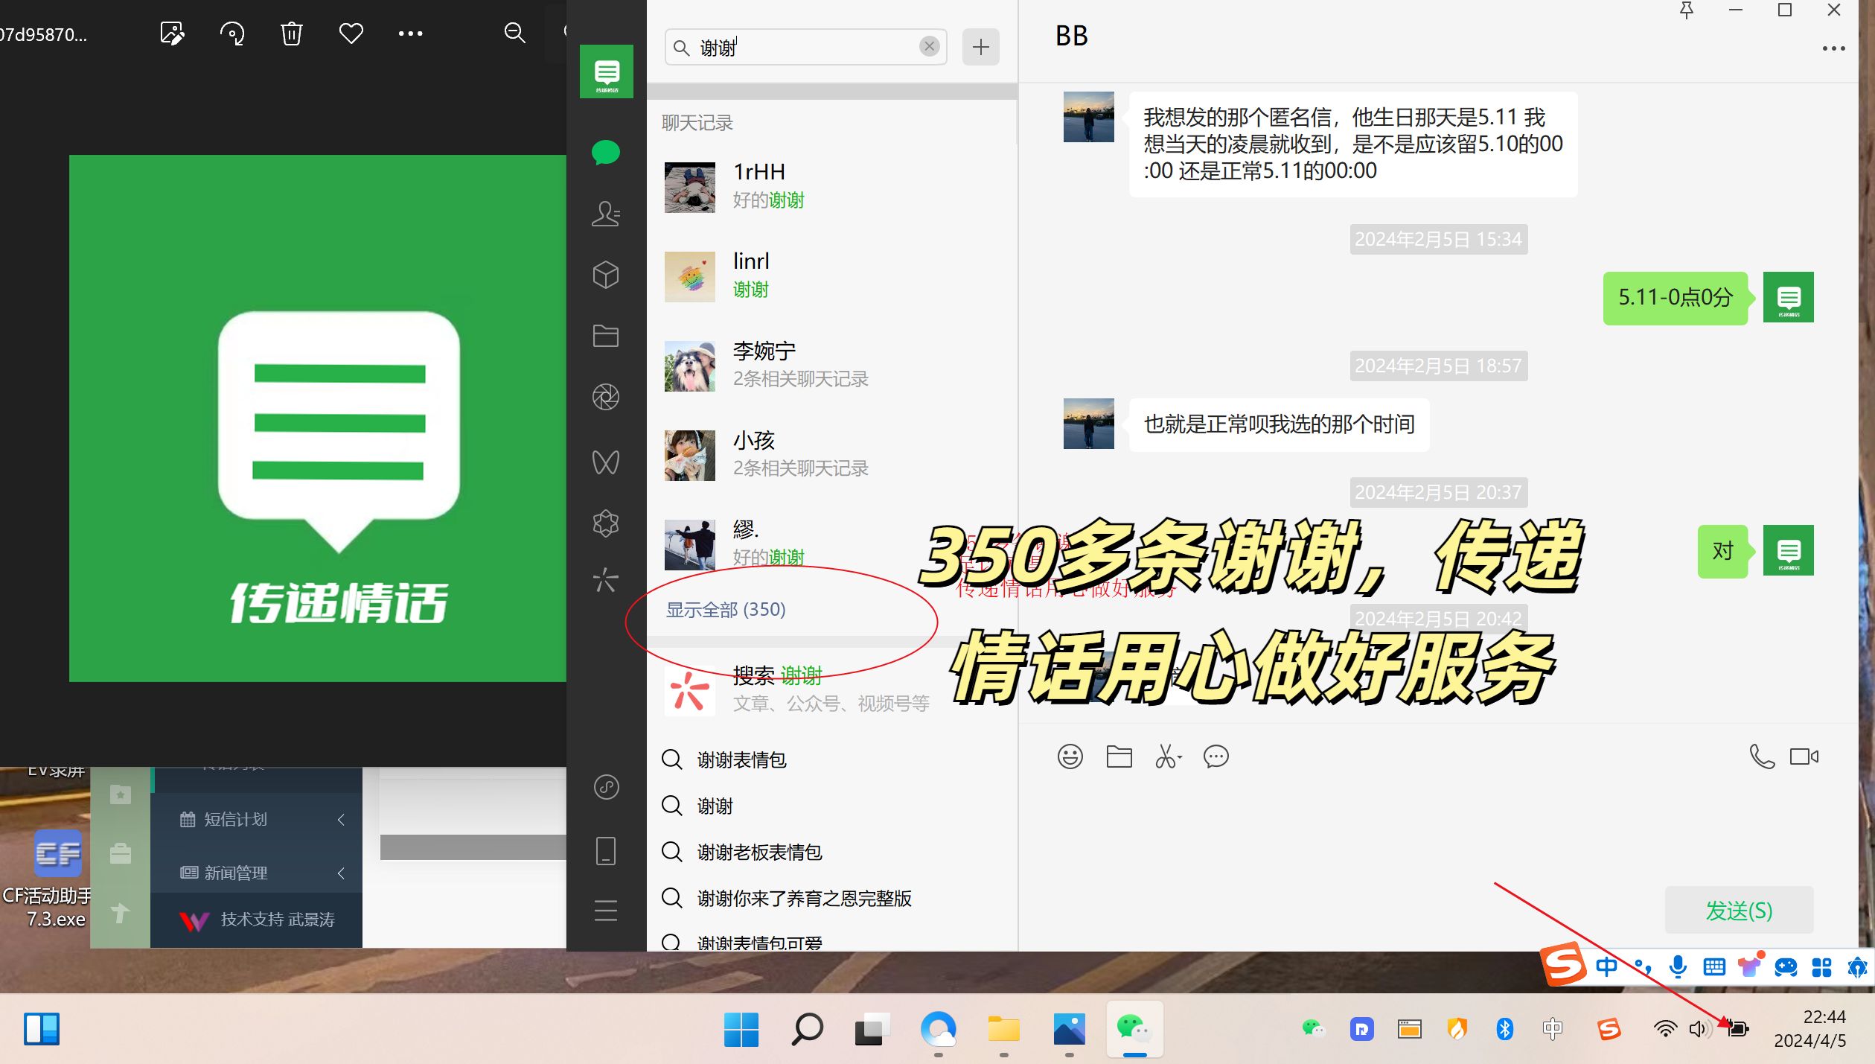This screenshot has height=1064, width=1875.
Task: Adjust volume via the taskbar speaker icon
Action: click(x=1699, y=1028)
